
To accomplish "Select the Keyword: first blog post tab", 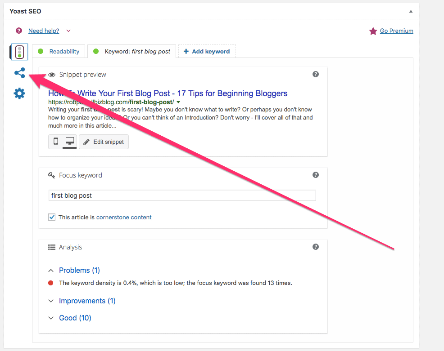I will (x=131, y=51).
